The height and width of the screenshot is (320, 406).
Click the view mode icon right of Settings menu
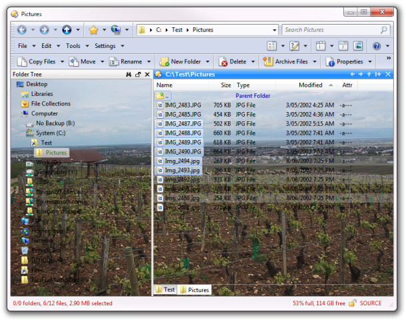pos(272,46)
